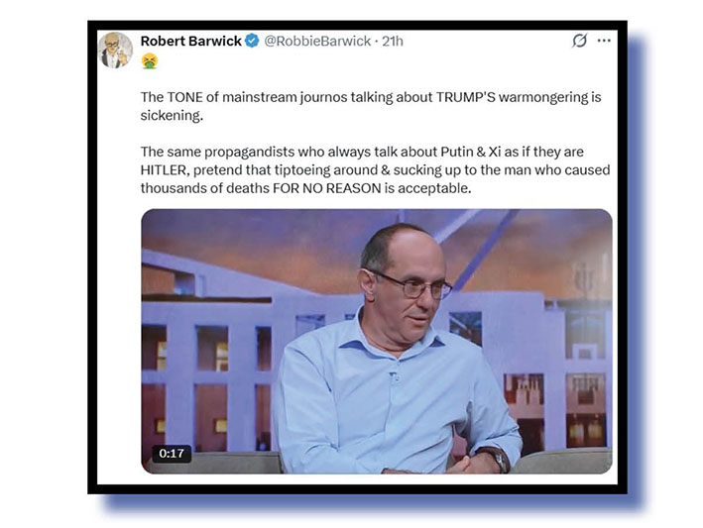Click the wristwatch in the video frame
This screenshot has height=528, width=703.
click(497, 457)
